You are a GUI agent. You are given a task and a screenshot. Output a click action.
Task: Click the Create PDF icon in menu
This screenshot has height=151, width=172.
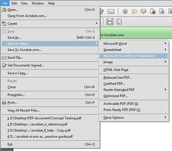(4, 24)
